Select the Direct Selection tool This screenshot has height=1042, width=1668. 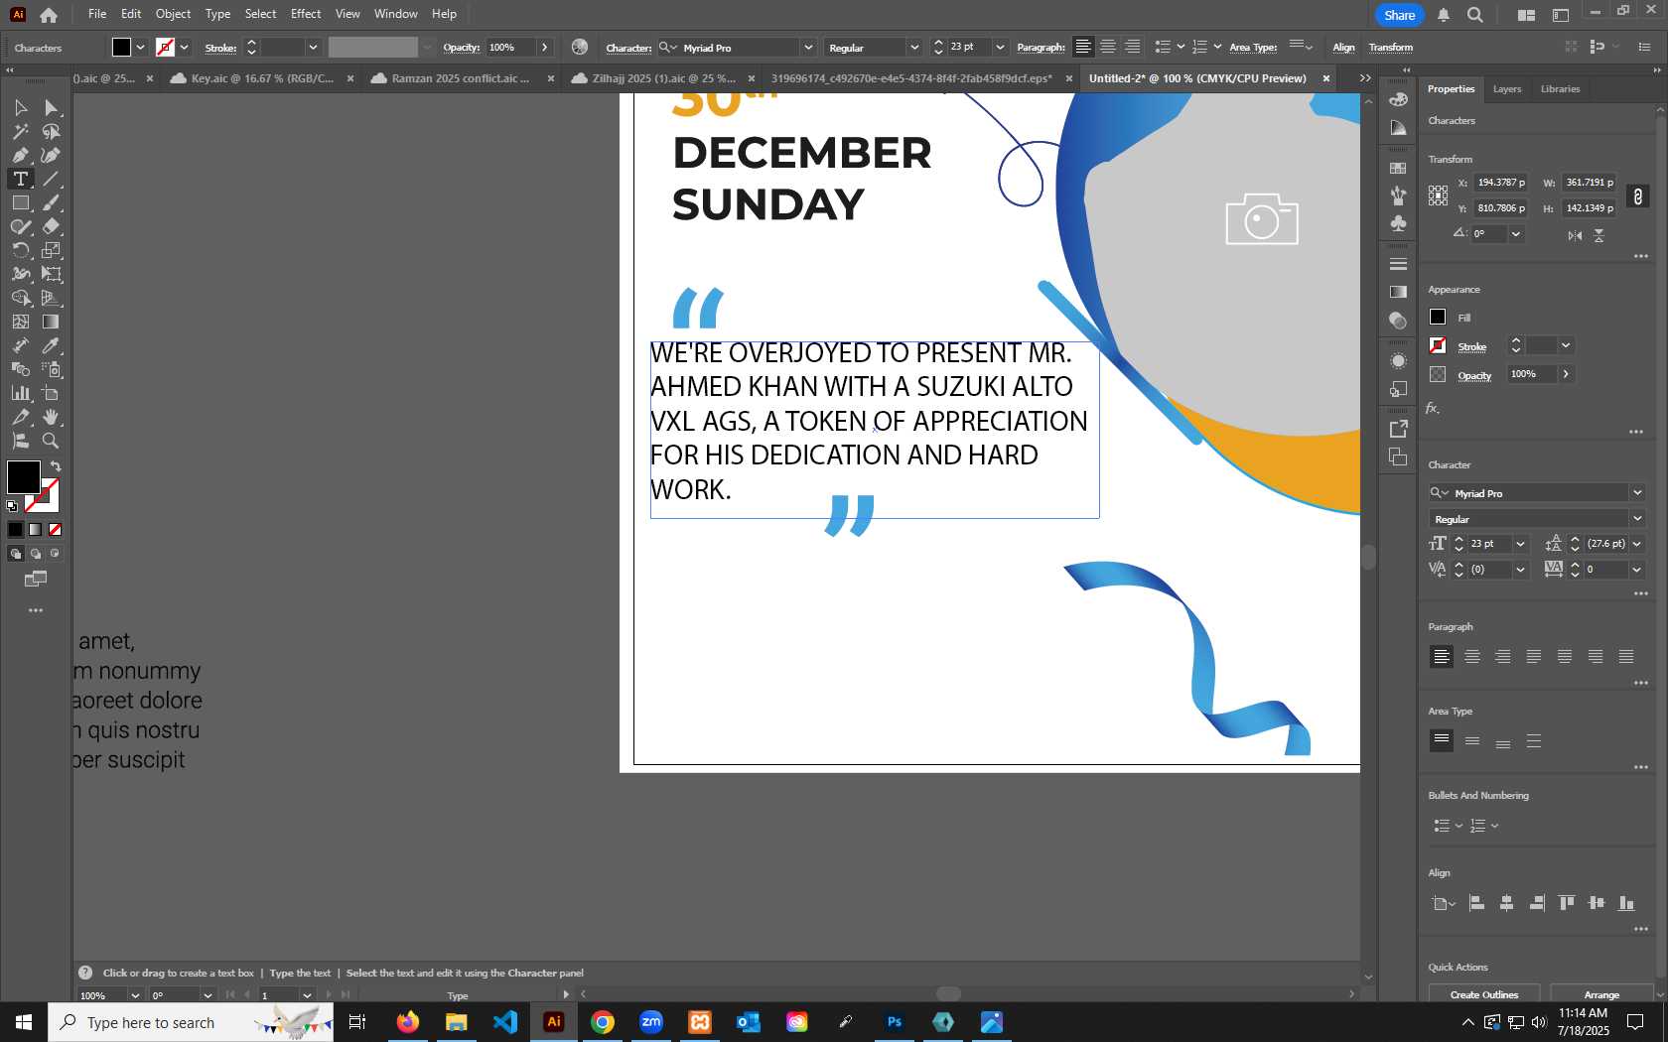click(x=51, y=107)
